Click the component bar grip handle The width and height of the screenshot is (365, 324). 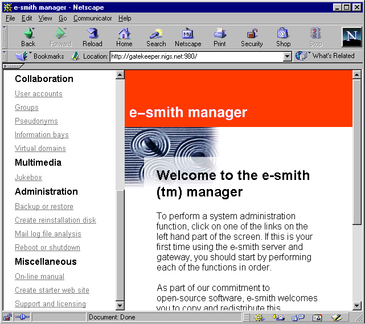pyautogui.click(x=247, y=317)
